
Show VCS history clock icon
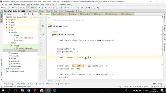pos(78,7)
